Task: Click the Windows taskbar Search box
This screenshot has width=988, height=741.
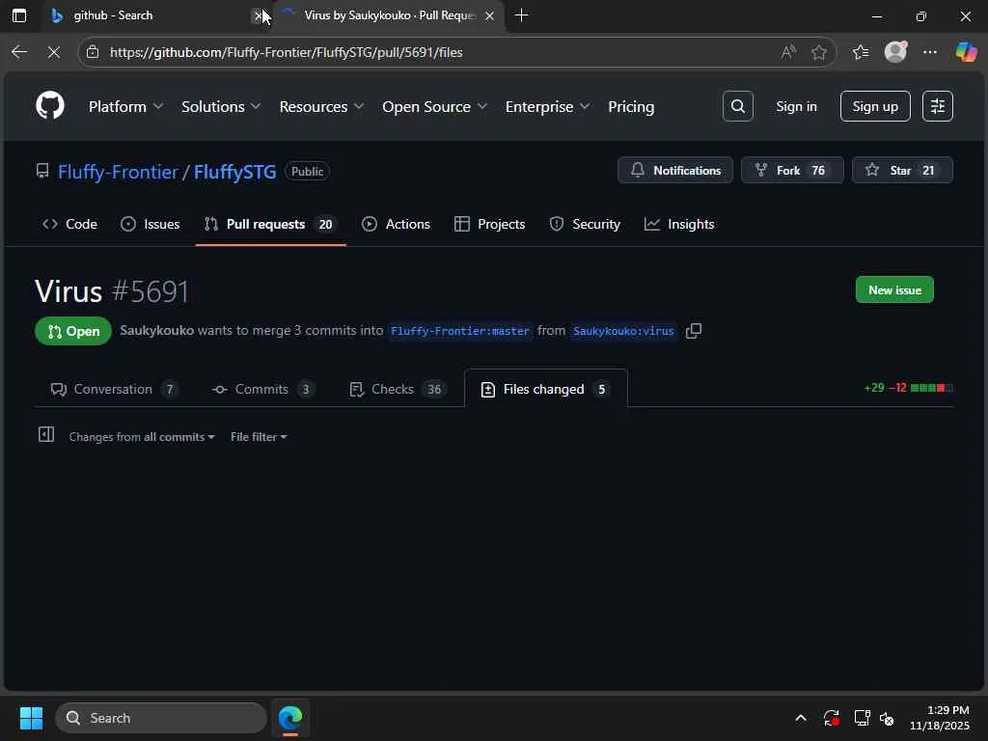Action: tap(161, 718)
